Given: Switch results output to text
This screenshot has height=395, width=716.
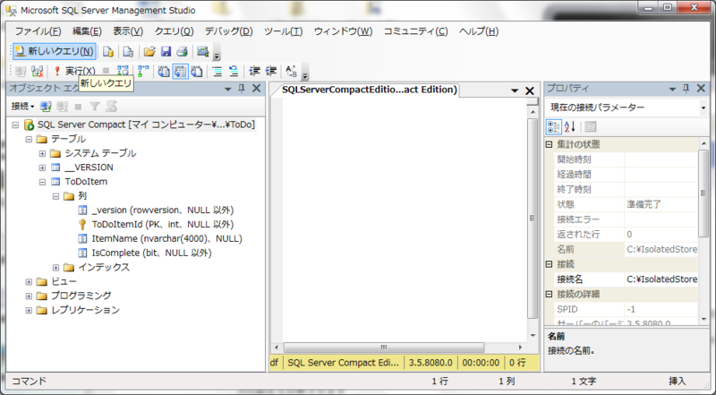Looking at the screenshot, I should click(164, 71).
